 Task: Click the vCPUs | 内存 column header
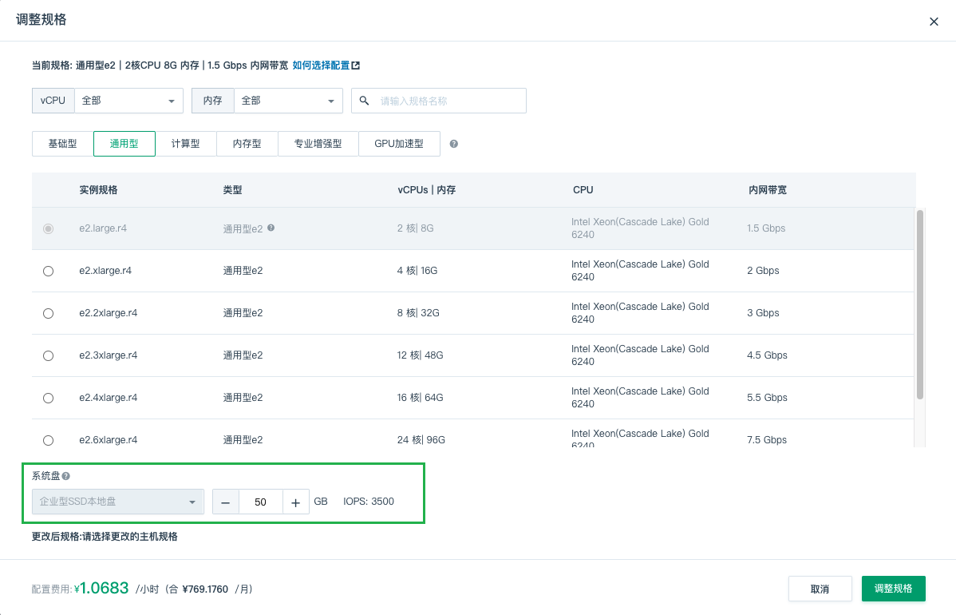coord(427,190)
